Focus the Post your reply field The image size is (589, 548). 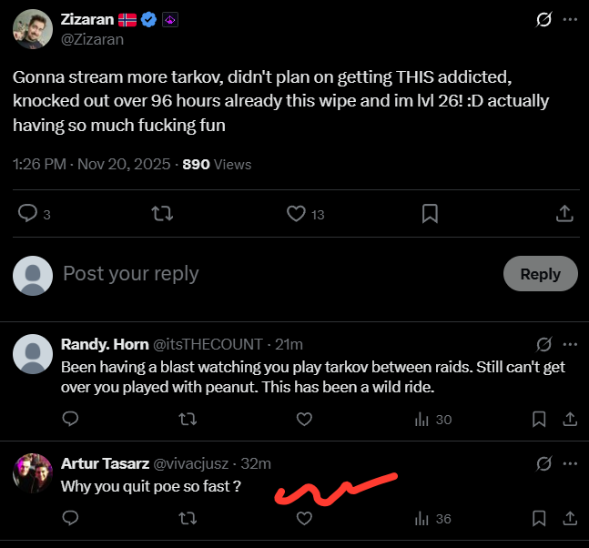click(273, 273)
